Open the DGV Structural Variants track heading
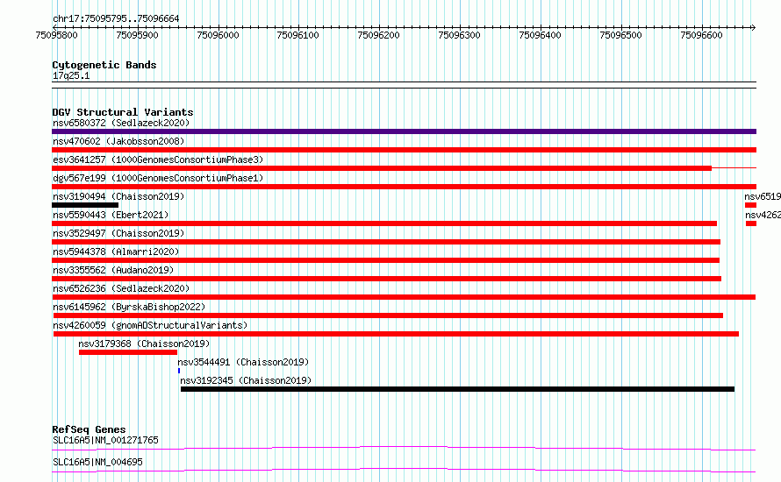This screenshot has height=482, width=781. point(123,112)
